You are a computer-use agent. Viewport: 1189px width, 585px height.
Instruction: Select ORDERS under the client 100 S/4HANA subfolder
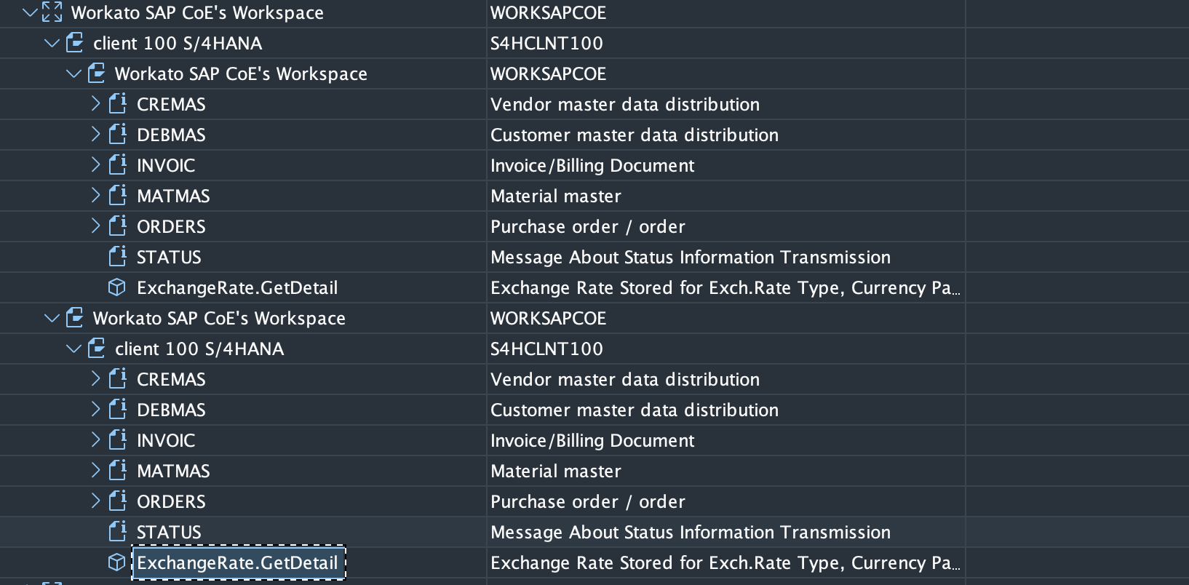(x=171, y=501)
